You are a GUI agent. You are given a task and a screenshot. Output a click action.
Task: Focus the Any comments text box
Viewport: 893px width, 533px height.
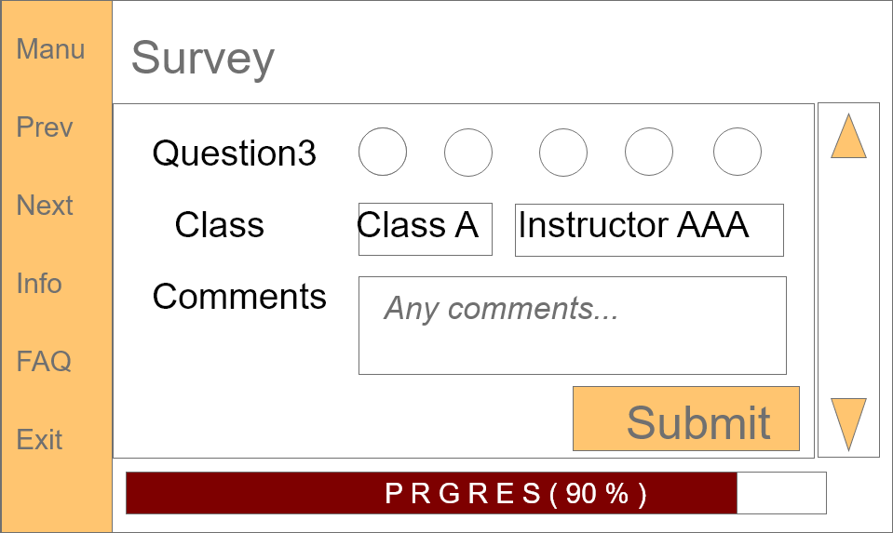point(572,326)
